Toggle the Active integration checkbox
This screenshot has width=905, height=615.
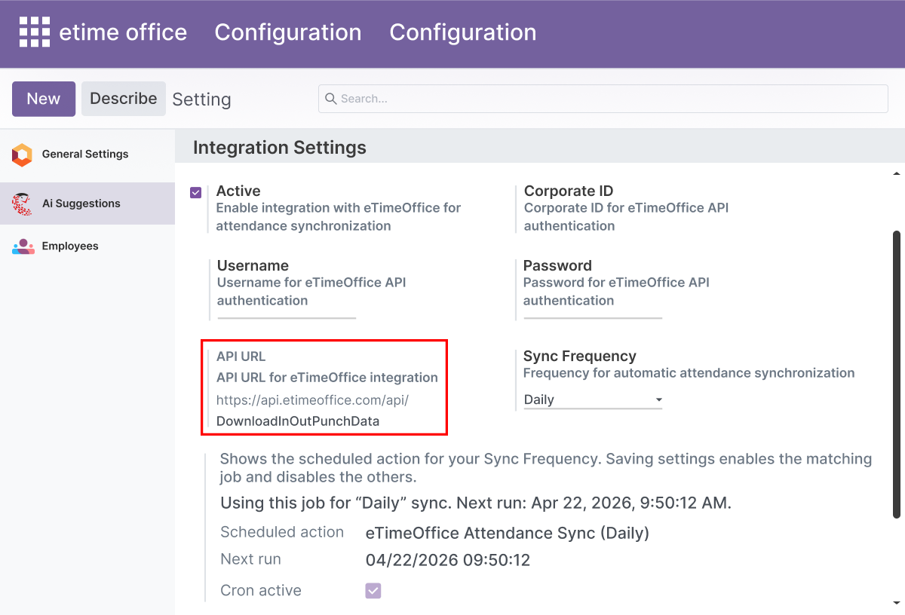[x=196, y=192]
